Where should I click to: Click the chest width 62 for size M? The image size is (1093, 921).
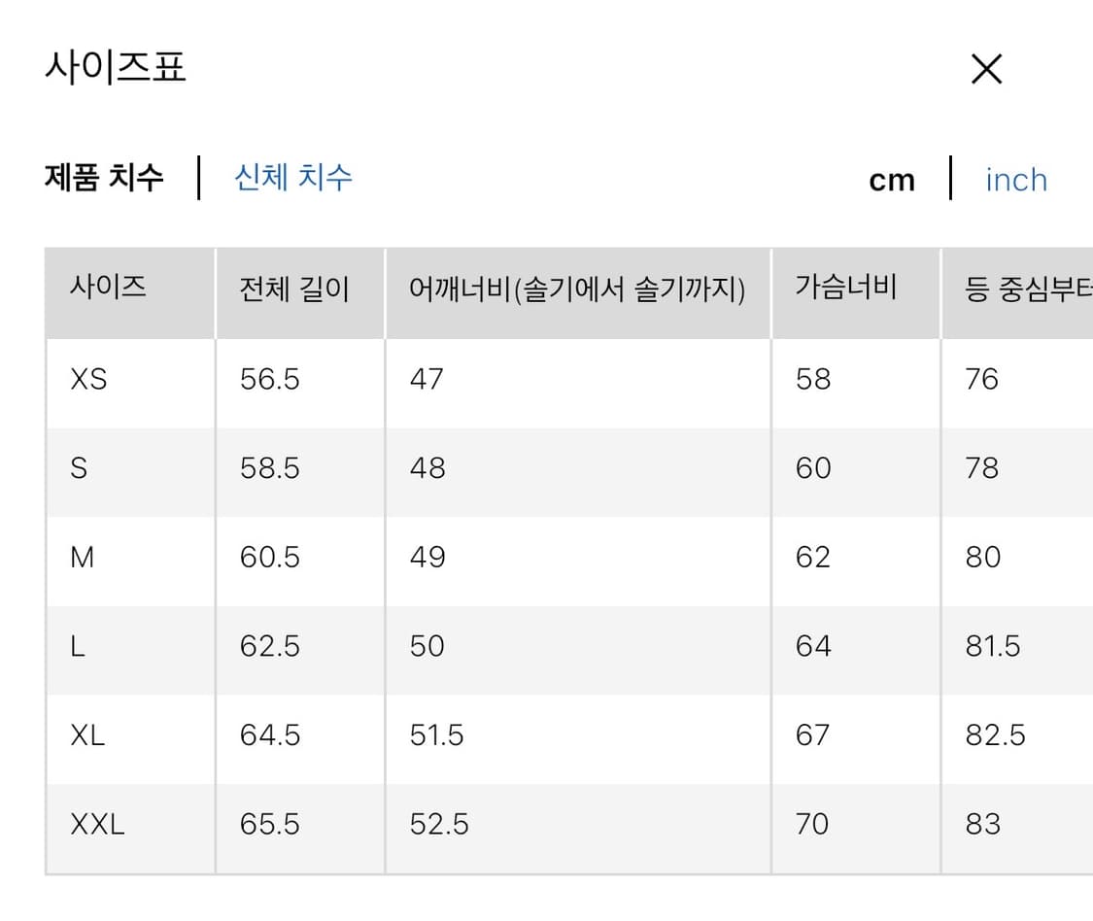[x=812, y=557]
